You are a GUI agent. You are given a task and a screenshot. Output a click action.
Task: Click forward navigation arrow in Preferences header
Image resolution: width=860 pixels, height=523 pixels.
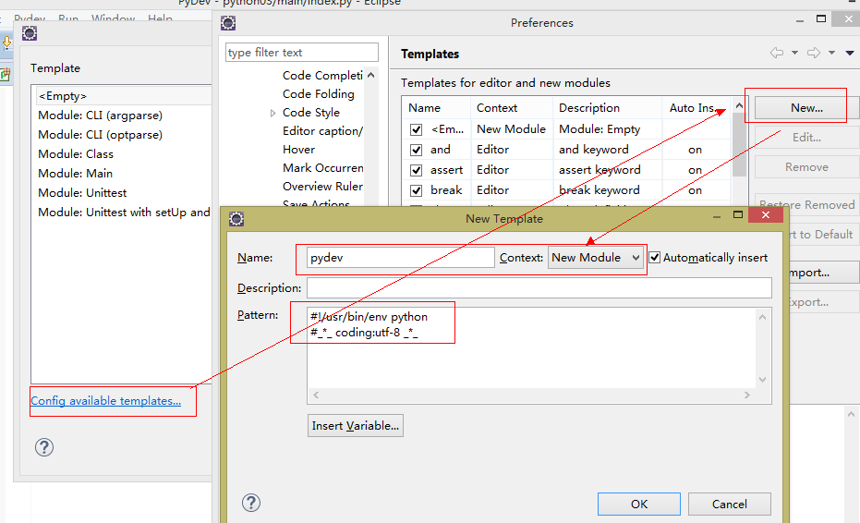[x=814, y=53]
